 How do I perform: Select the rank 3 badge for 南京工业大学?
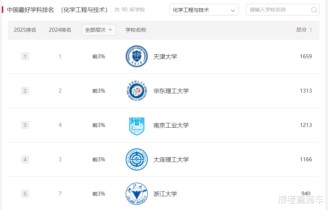click(25, 125)
